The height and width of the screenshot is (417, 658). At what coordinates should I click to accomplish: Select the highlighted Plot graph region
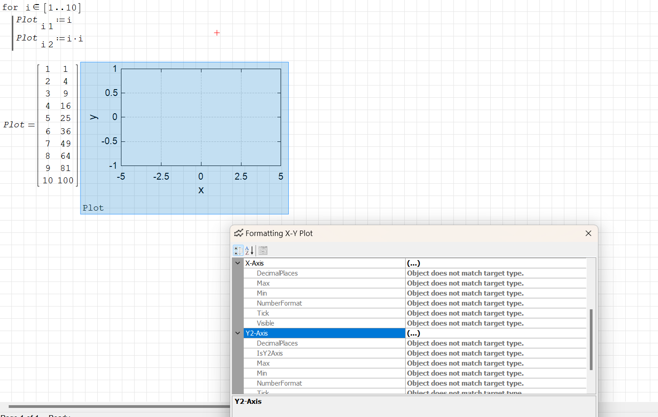tap(184, 136)
